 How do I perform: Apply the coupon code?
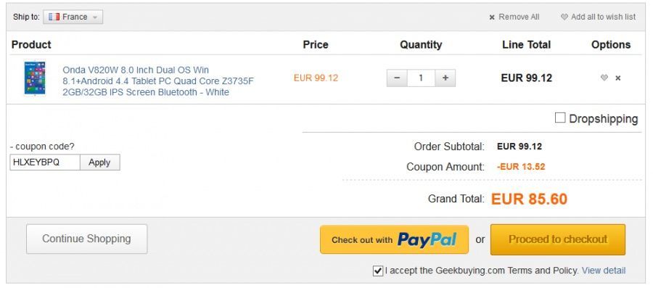tap(99, 162)
